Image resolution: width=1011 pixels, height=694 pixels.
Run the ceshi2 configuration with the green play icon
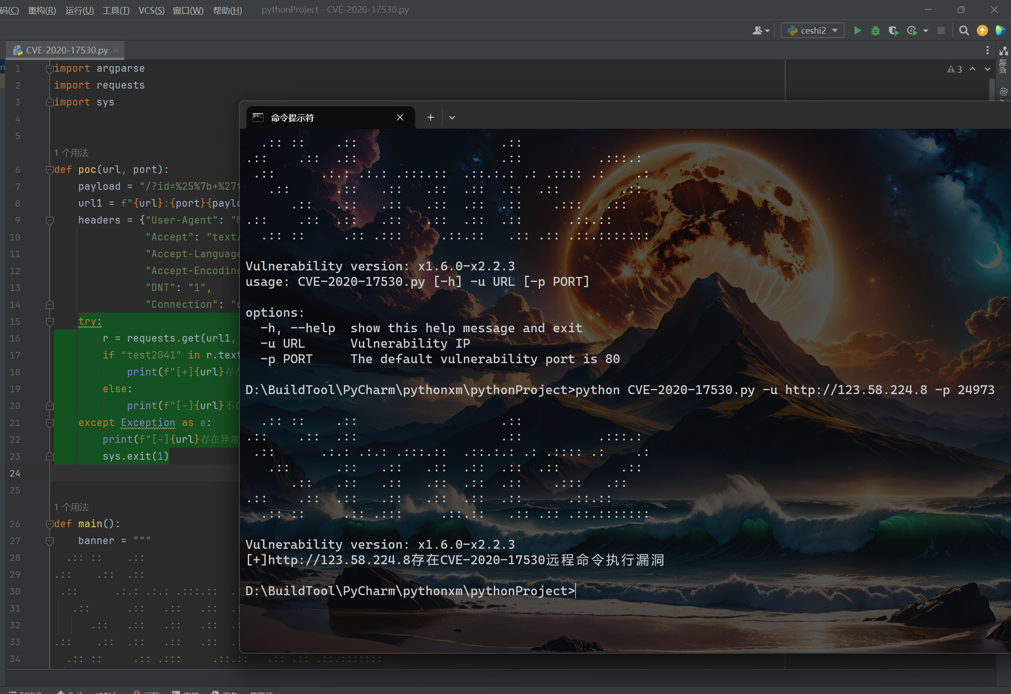[x=857, y=30]
